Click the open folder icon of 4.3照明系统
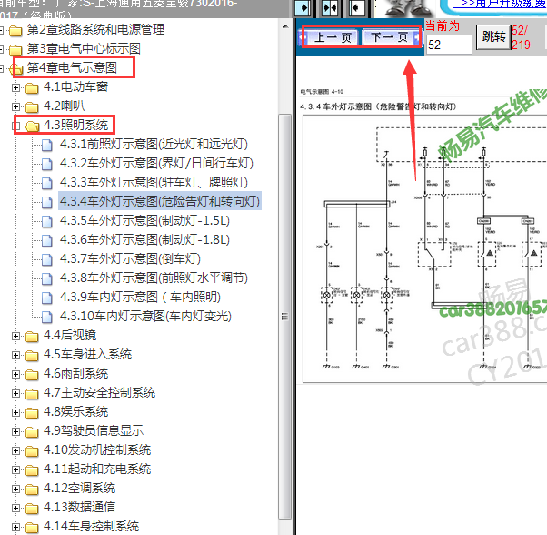The width and height of the screenshot is (547, 535). (32, 126)
